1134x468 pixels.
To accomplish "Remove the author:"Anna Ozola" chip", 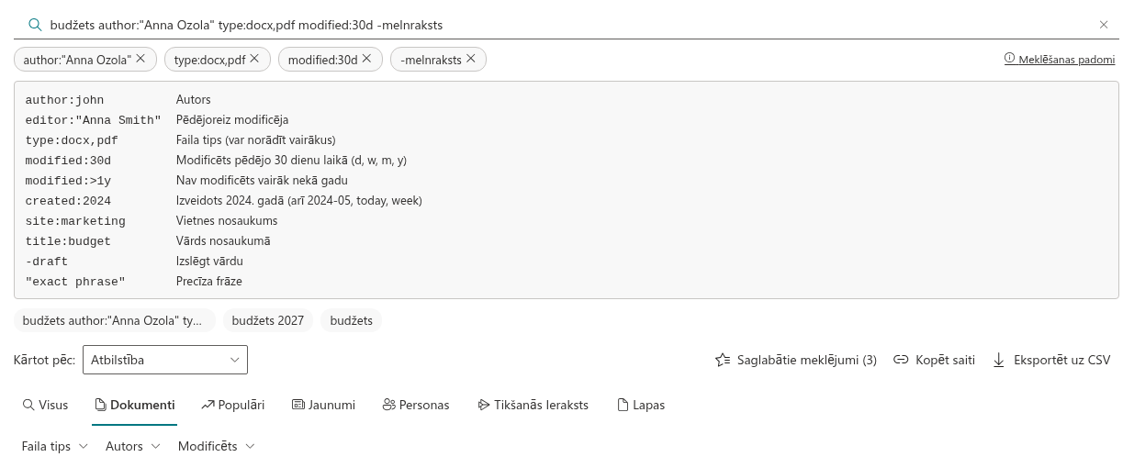I will [x=140, y=59].
